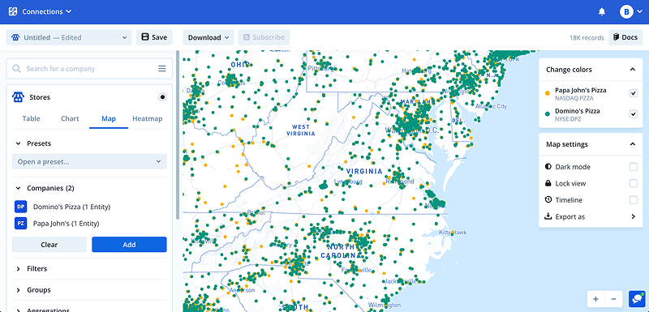Open the Untitled — Edited dropdown
649x312 pixels.
coord(69,37)
